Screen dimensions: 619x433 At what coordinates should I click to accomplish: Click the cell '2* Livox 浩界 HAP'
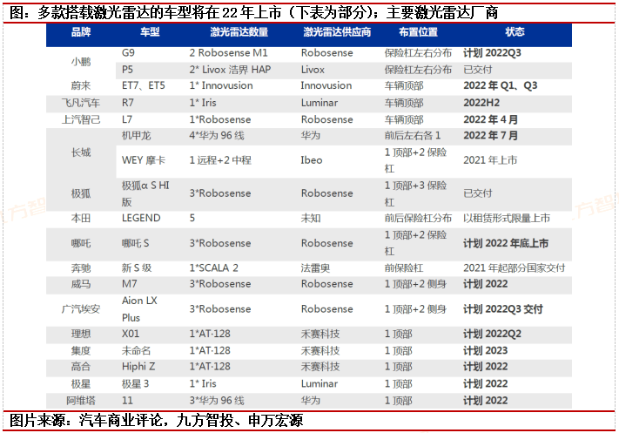pos(230,70)
